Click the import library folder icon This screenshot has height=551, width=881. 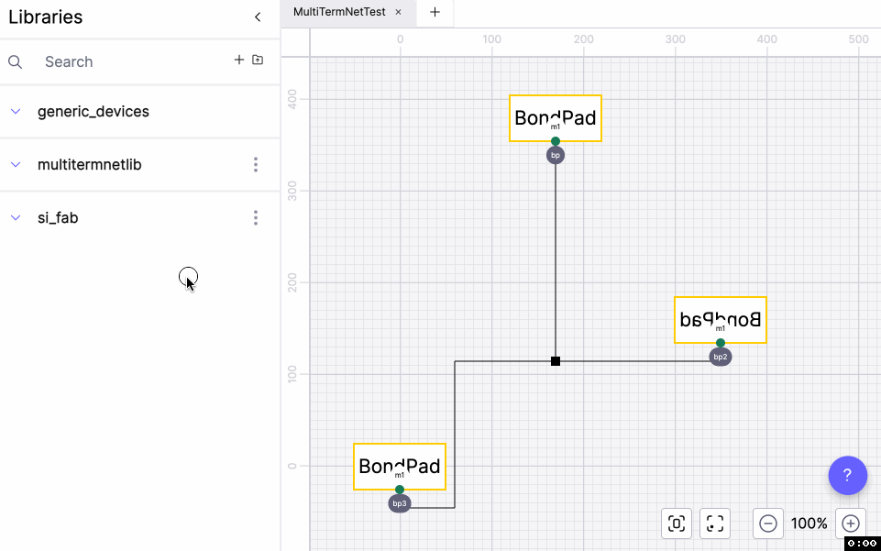258,60
